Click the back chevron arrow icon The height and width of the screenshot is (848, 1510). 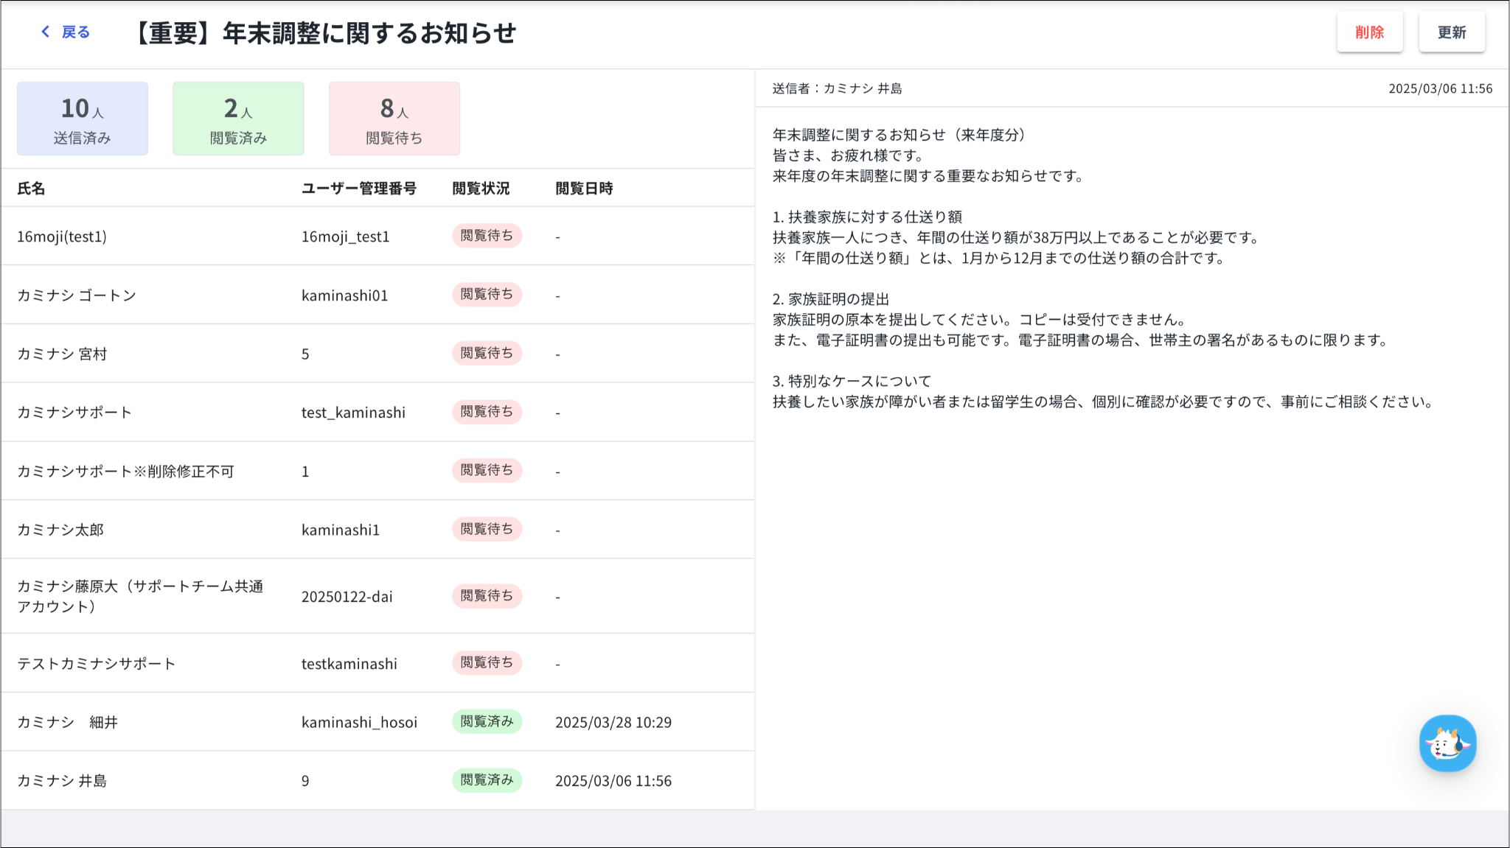tap(46, 32)
